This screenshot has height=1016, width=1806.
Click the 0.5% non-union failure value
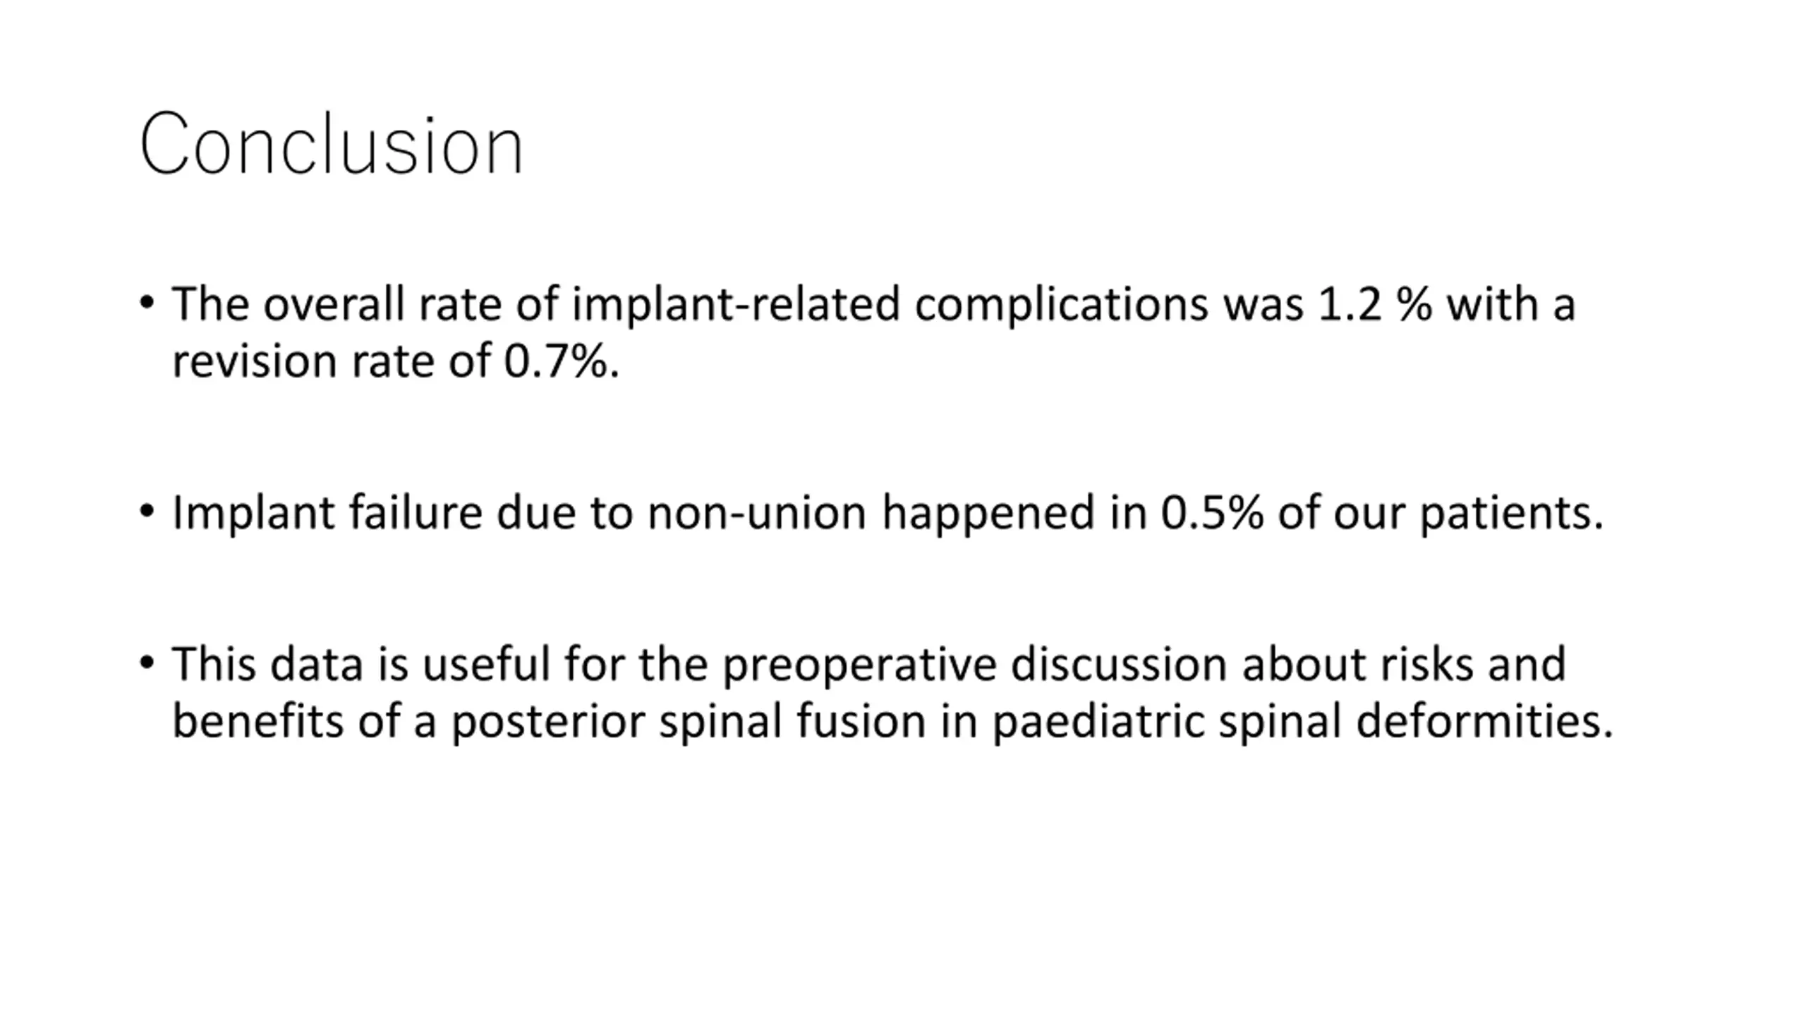click(x=1213, y=512)
